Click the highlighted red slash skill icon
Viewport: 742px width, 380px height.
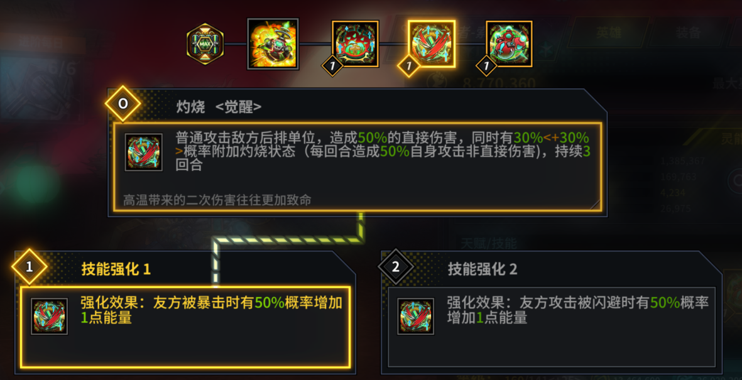[432, 44]
